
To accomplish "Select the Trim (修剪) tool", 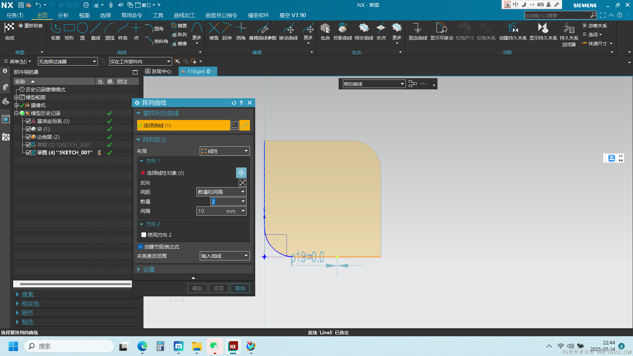I will point(214,32).
